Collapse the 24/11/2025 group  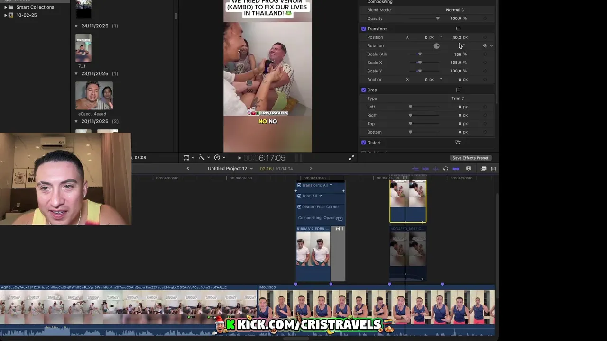(76, 26)
